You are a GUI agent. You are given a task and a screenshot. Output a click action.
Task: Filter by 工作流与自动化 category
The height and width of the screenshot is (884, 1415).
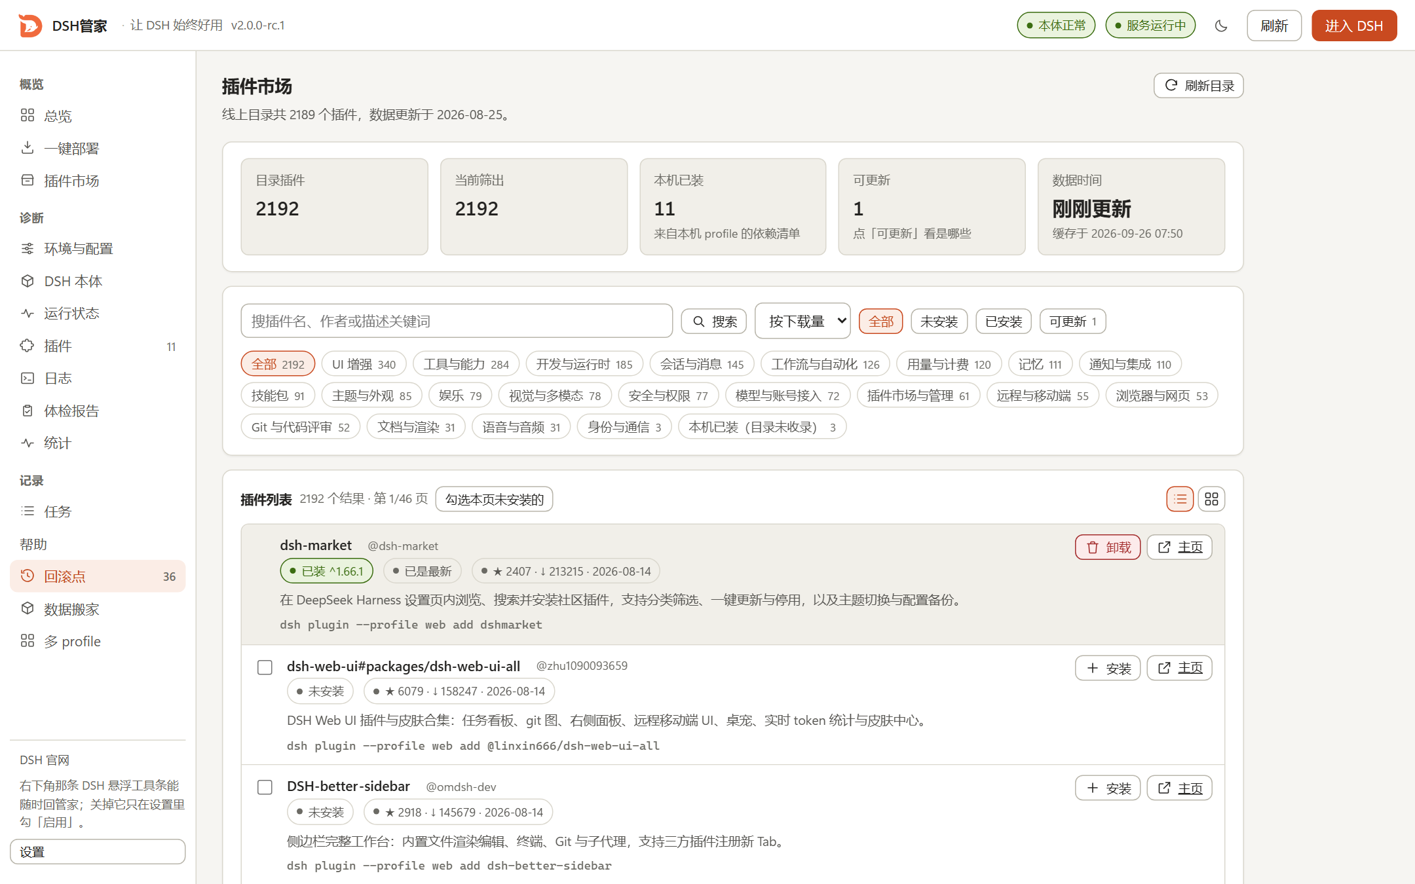825,364
